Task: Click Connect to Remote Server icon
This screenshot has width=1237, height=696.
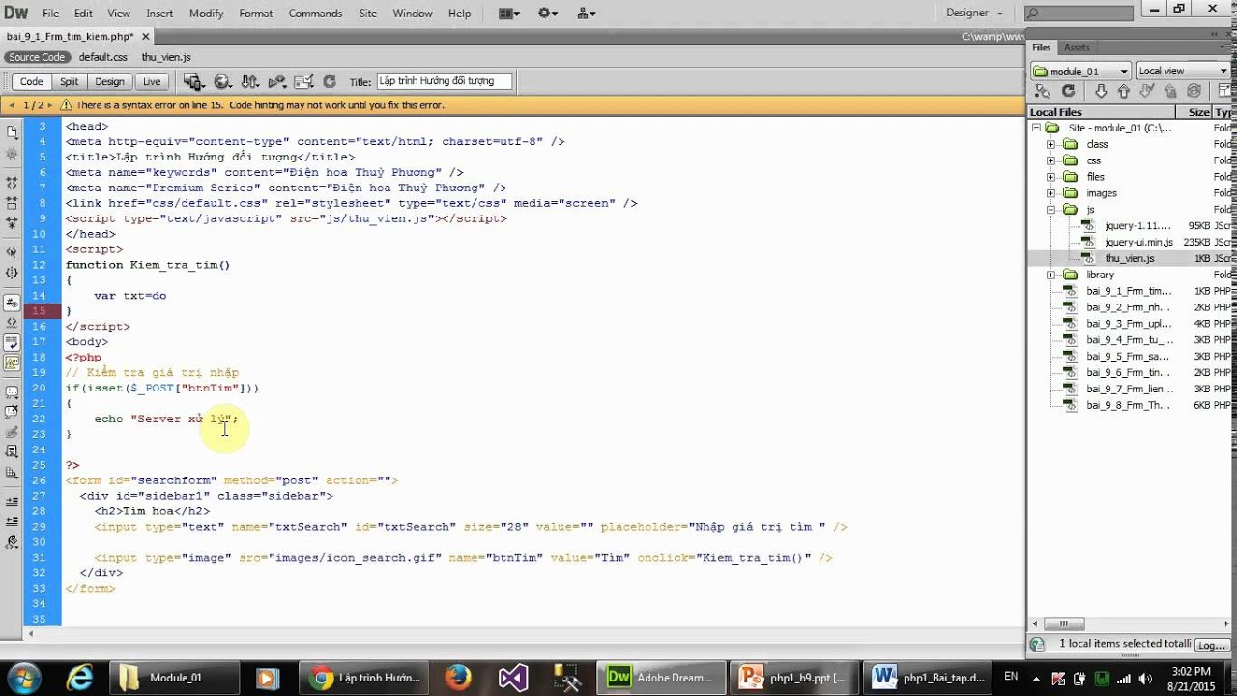Action: click(1043, 91)
